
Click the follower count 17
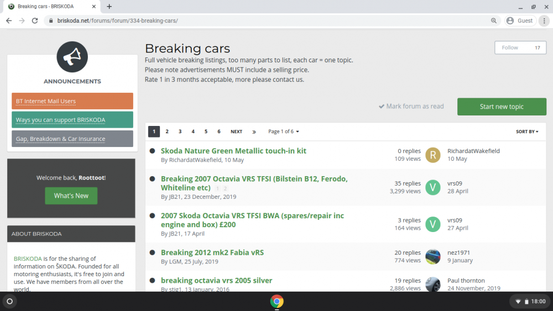537,48
